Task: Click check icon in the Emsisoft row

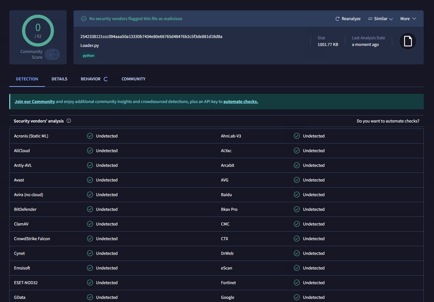Action: pos(90,268)
